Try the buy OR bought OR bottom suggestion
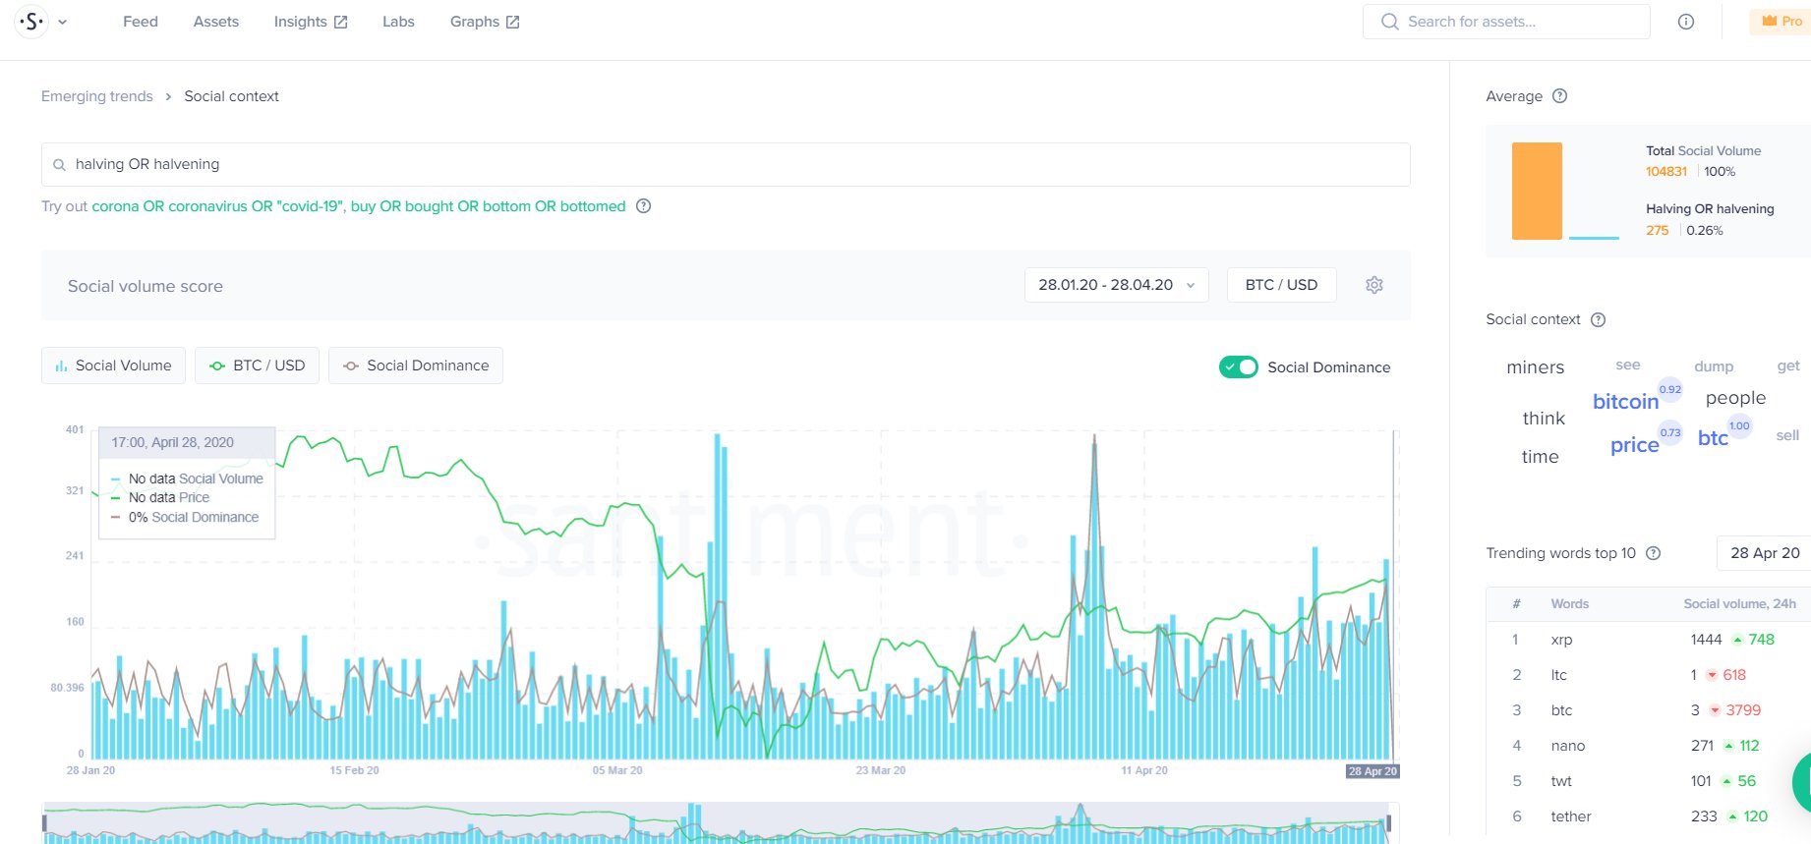The height and width of the screenshot is (844, 1811). 489,206
